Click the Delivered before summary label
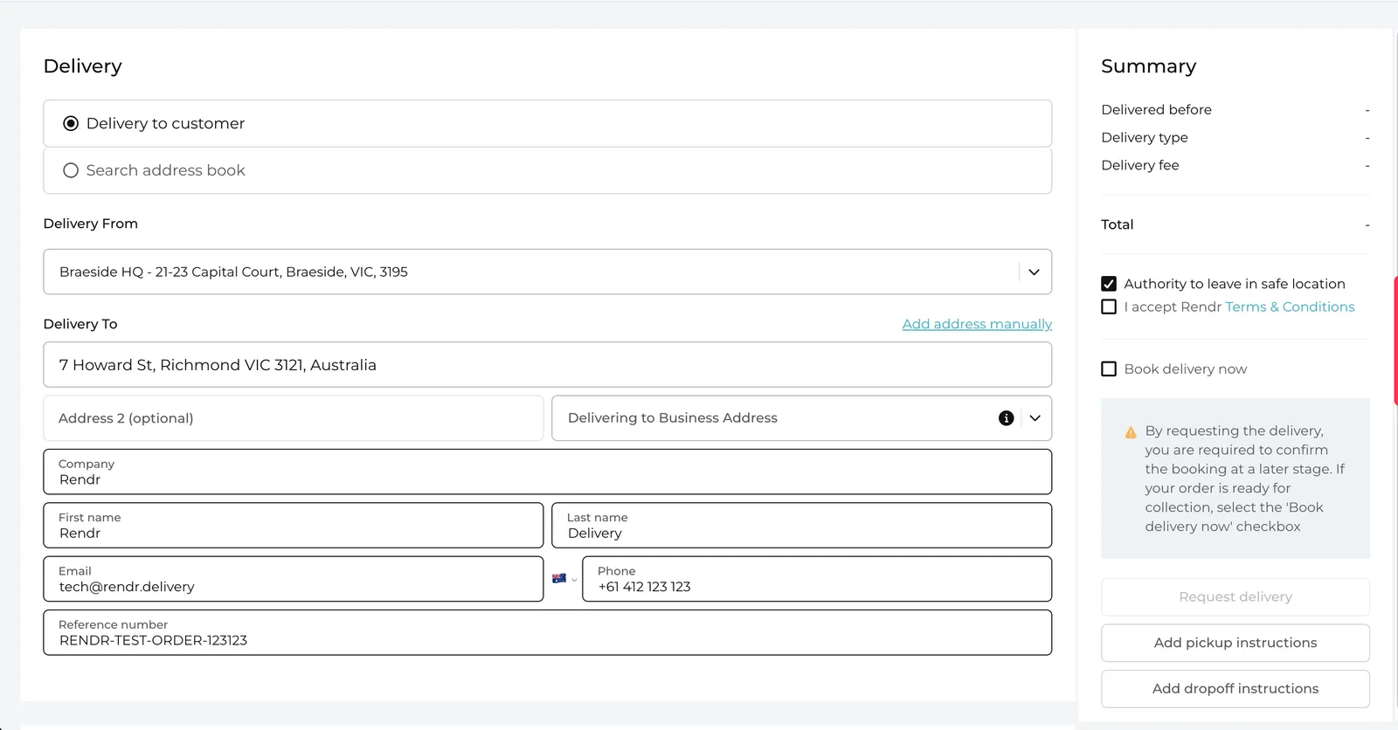This screenshot has width=1398, height=730. 1156,109
